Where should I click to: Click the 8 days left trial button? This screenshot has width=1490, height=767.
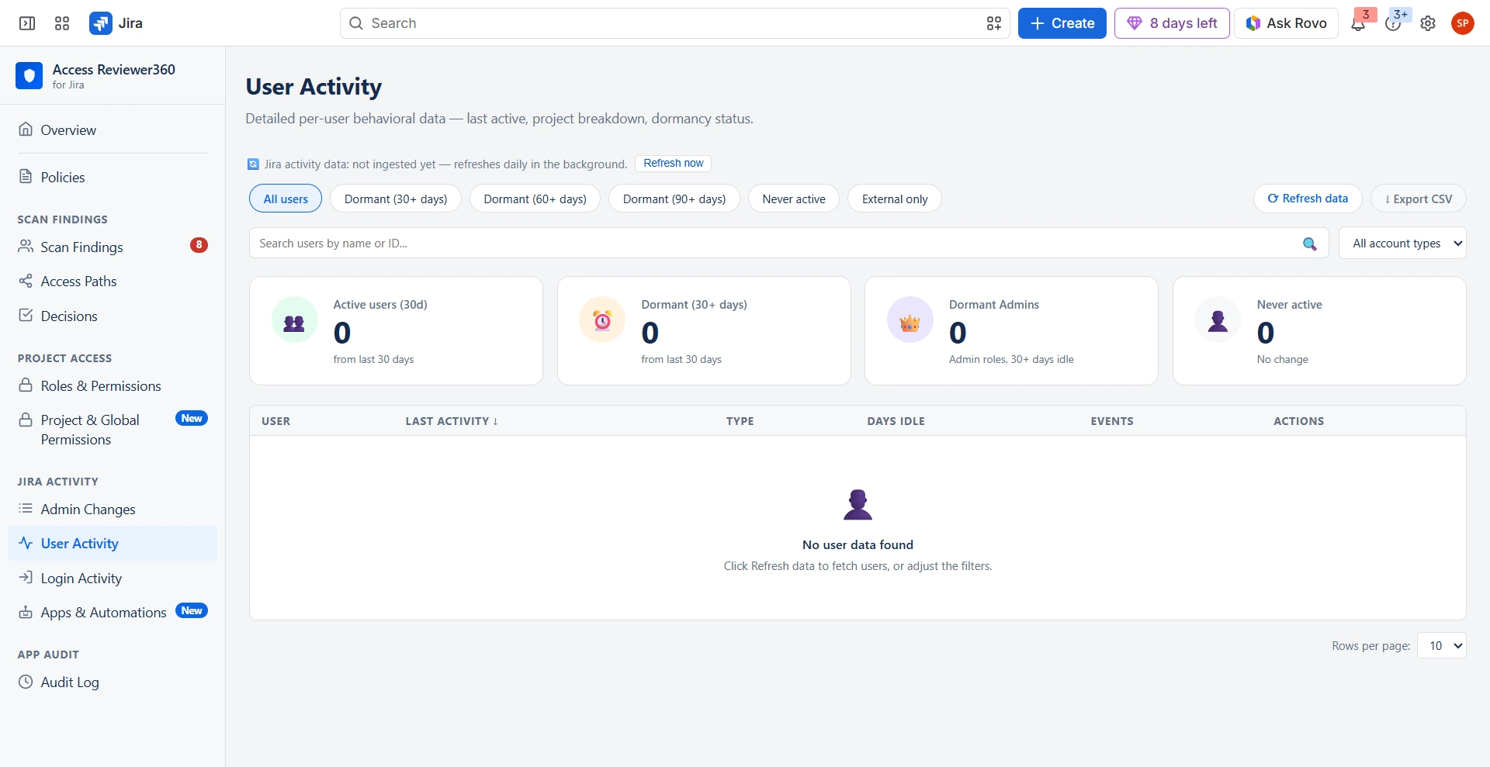click(x=1172, y=23)
